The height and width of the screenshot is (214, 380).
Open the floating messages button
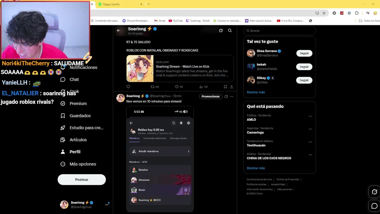(x=374, y=206)
